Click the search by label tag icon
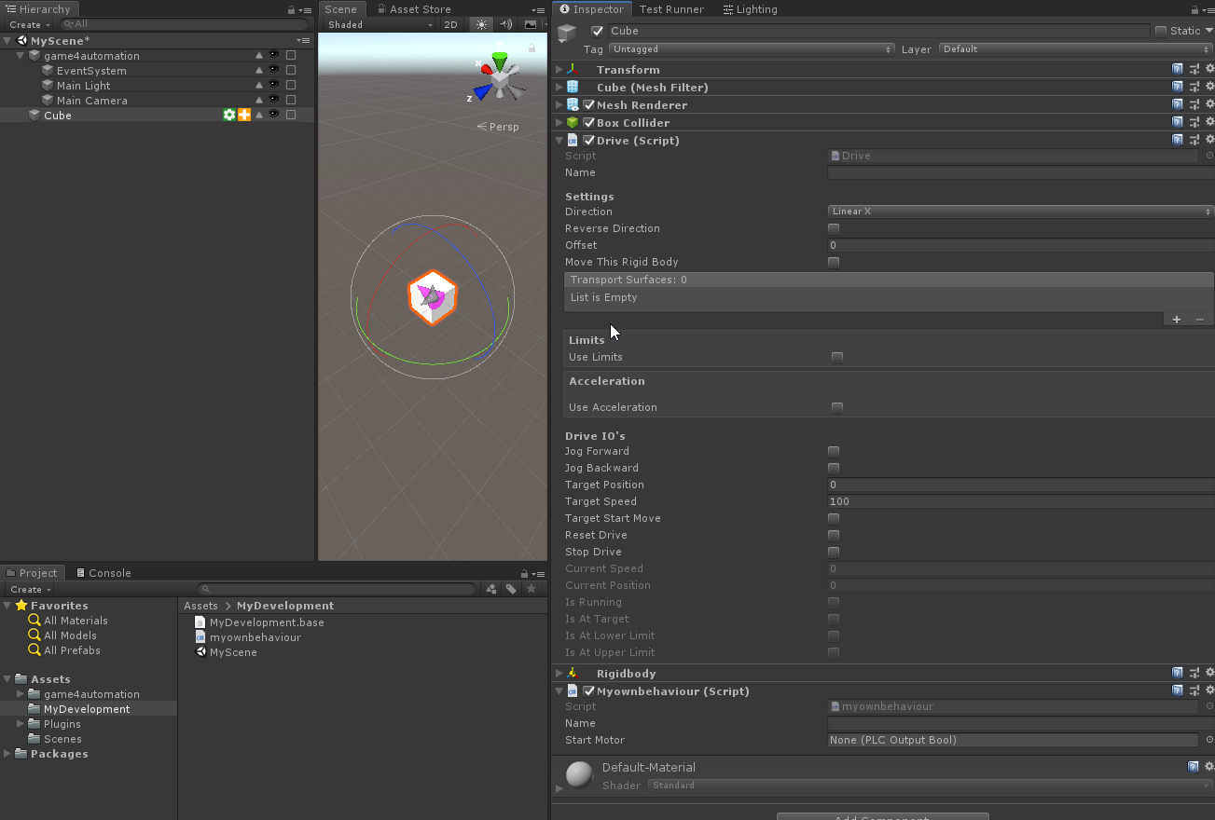This screenshot has height=820, width=1215. pos(511,589)
